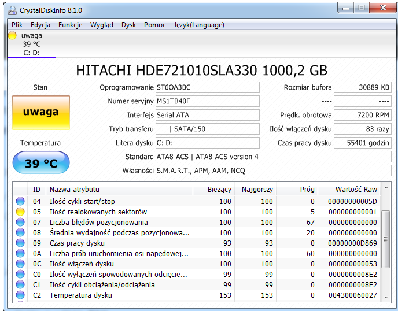Click the HITACHI HDE721010SLA330 model title
This screenshot has width=398, height=311.
pyautogui.click(x=202, y=71)
